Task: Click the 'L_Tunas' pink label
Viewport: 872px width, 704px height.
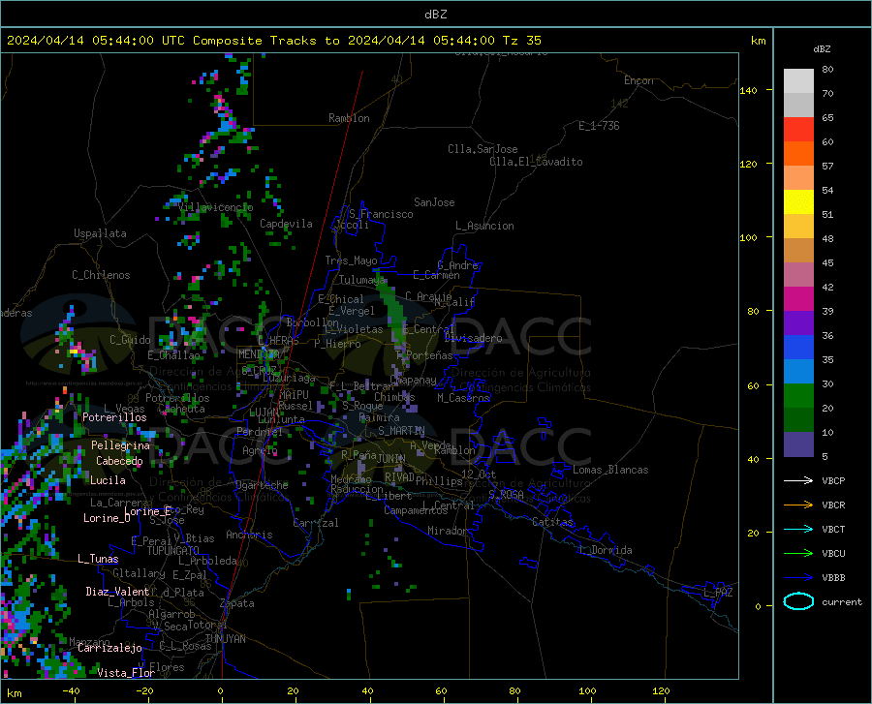Action: pos(98,559)
